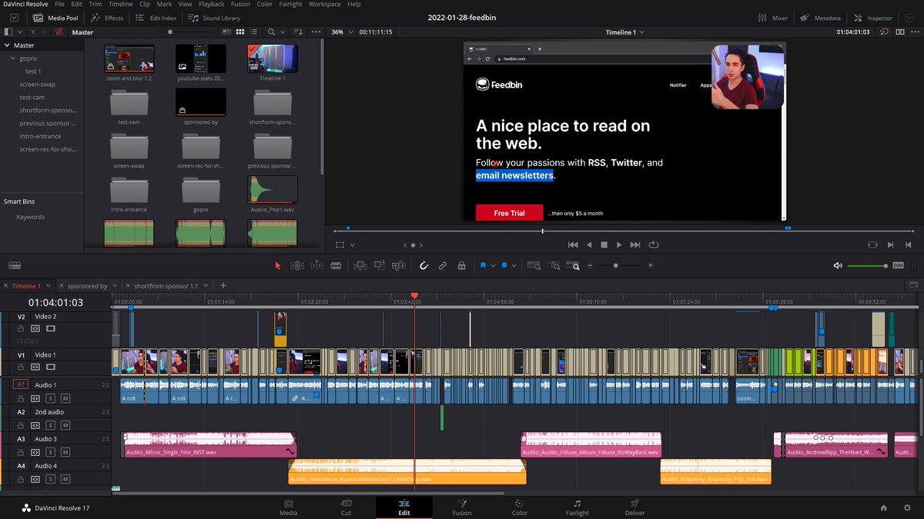The height and width of the screenshot is (519, 924).
Task: Open the Timeline 1 name dropdown in viewer
Action: pyautogui.click(x=625, y=32)
